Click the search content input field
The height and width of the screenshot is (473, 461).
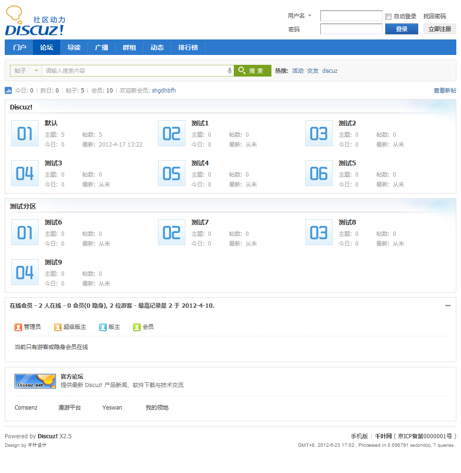[x=135, y=70]
